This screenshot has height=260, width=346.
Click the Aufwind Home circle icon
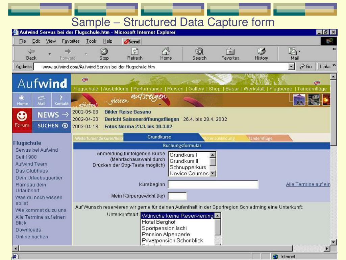tap(22, 98)
